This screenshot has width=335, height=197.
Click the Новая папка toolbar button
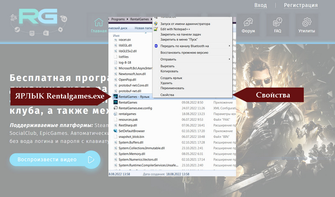point(144,28)
